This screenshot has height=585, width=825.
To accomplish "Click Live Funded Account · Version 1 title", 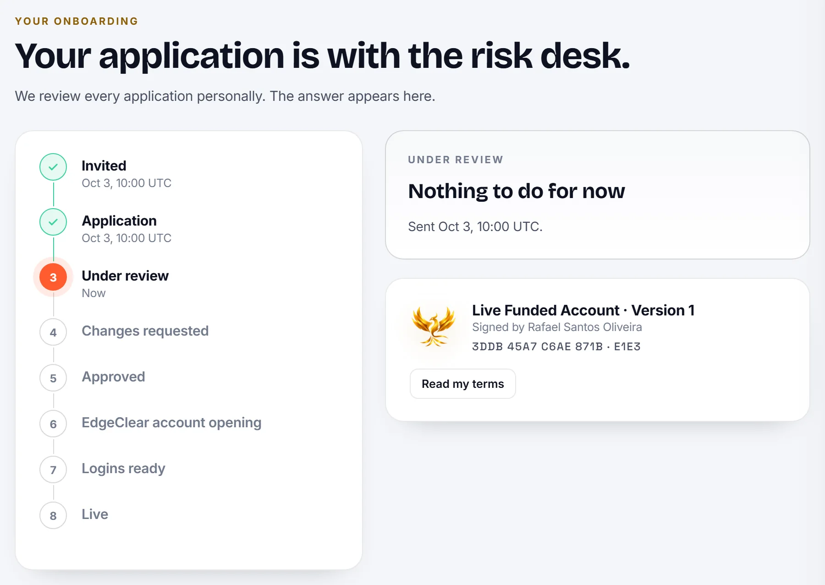I will [x=583, y=310].
